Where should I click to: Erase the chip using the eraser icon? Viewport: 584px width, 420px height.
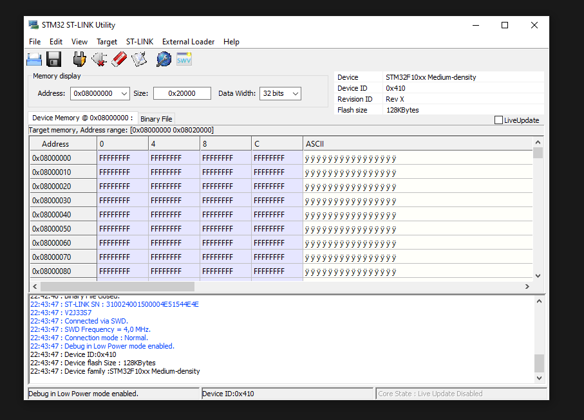119,59
